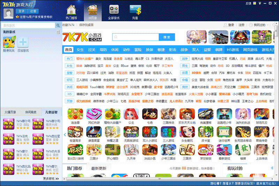Click the 查找游戏 search field
Image resolution: width=279 pixels, height=186 pixels.
click(28, 25)
